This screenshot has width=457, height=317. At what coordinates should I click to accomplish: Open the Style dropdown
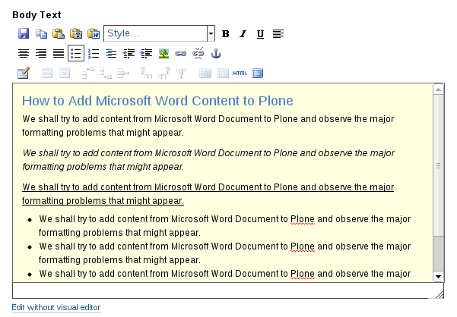[159, 33]
